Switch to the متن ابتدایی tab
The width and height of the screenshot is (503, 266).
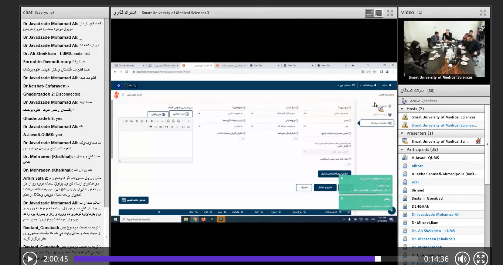(x=181, y=114)
